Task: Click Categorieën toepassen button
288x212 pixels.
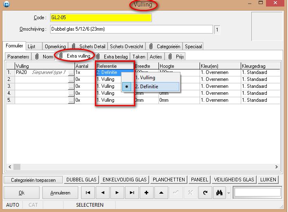Action: click(33, 180)
